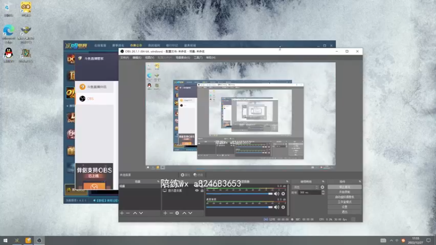Click 启动虚拟摄像机 virtual camera button
Image resolution: width=436 pixels, height=245 pixels.
(x=344, y=197)
